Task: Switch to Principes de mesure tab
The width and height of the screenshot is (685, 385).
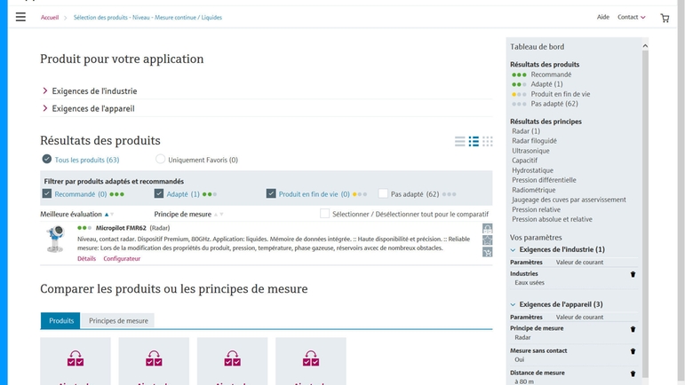Action: pyautogui.click(x=118, y=320)
